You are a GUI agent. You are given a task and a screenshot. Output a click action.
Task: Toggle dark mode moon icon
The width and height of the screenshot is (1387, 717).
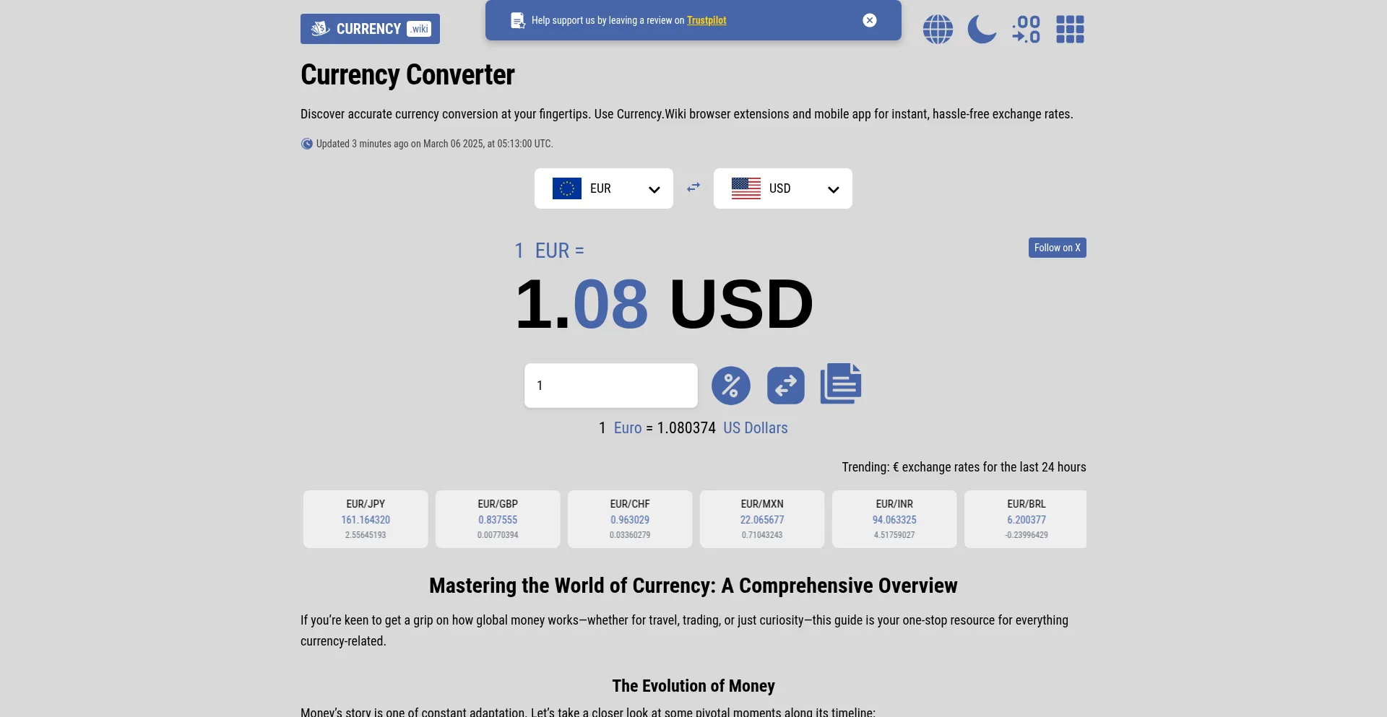pos(982,30)
